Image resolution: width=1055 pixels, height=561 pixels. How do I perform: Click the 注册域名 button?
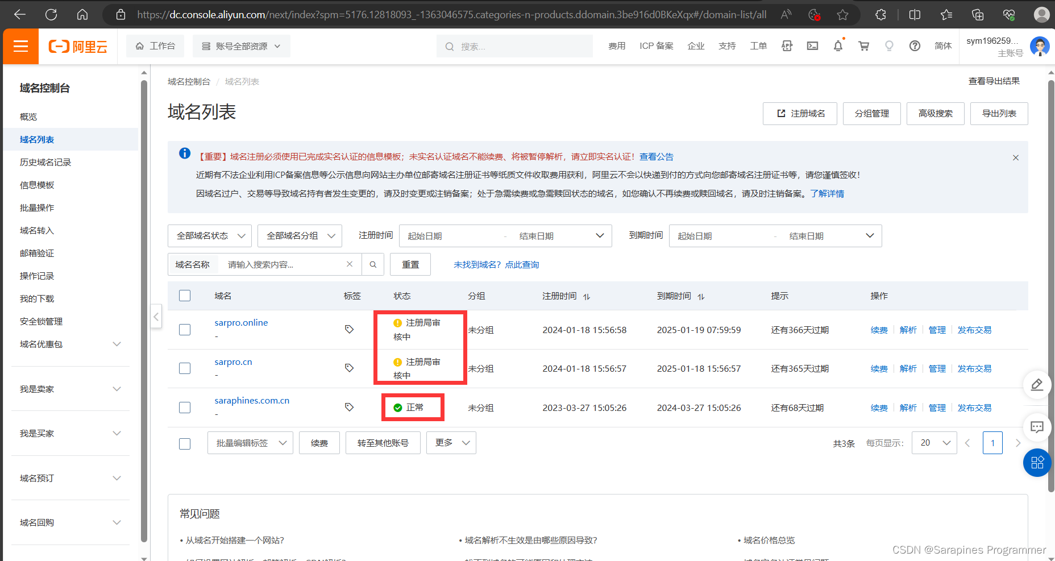click(x=800, y=114)
